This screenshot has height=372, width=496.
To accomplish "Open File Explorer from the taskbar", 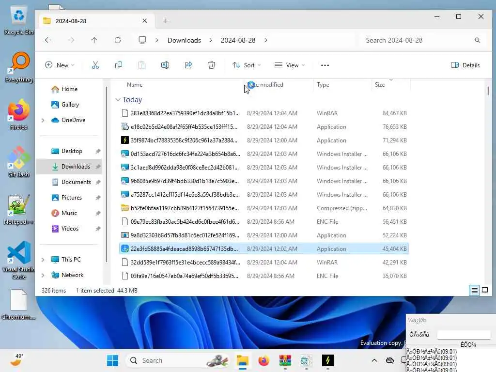I will coord(243,360).
